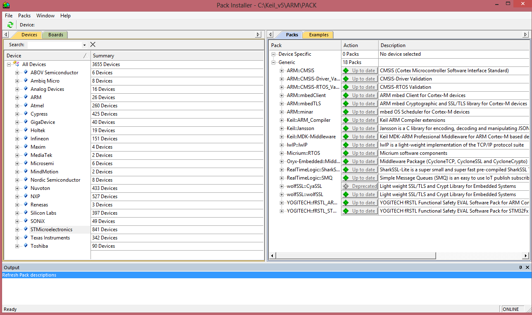
Task: Expand the ABOV Semiconductor vendor node
Action: (x=17, y=73)
